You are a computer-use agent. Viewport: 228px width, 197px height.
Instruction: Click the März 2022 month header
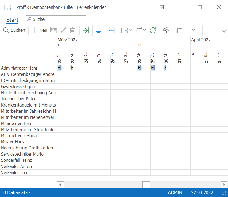tap(68, 40)
